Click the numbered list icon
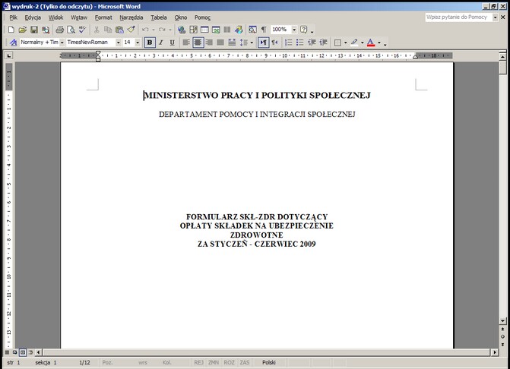This screenshot has width=510, height=369. 289,43
